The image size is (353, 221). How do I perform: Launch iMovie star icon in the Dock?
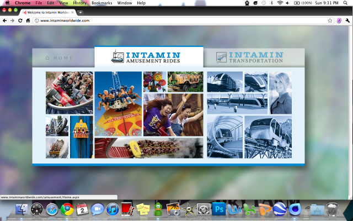tap(189, 209)
